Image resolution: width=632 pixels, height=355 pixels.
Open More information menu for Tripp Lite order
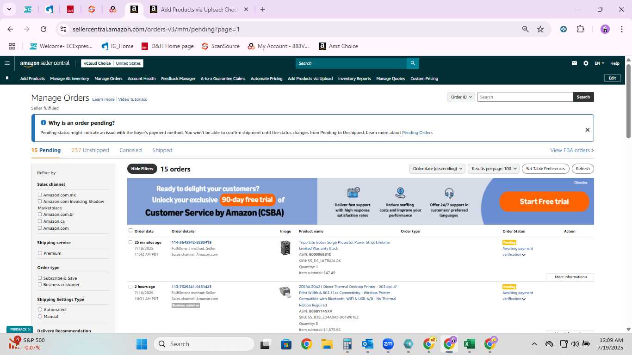click(570, 277)
